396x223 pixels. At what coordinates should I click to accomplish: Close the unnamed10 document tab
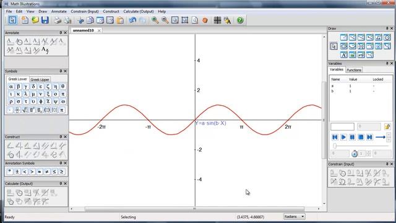click(x=99, y=30)
